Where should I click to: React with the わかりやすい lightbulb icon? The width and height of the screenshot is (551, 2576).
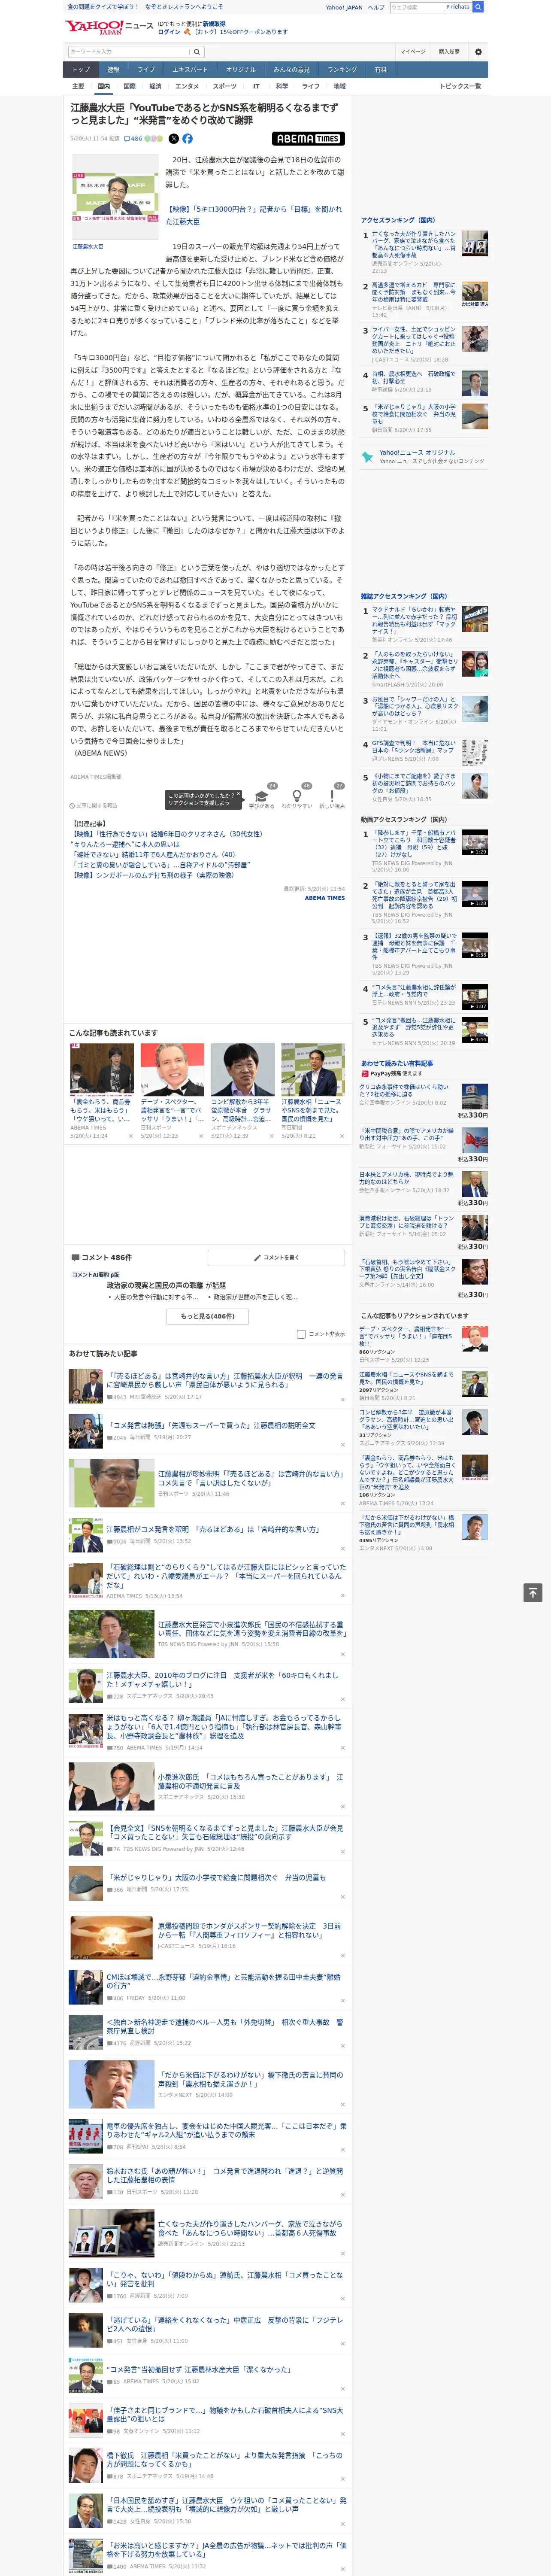pos(297,796)
